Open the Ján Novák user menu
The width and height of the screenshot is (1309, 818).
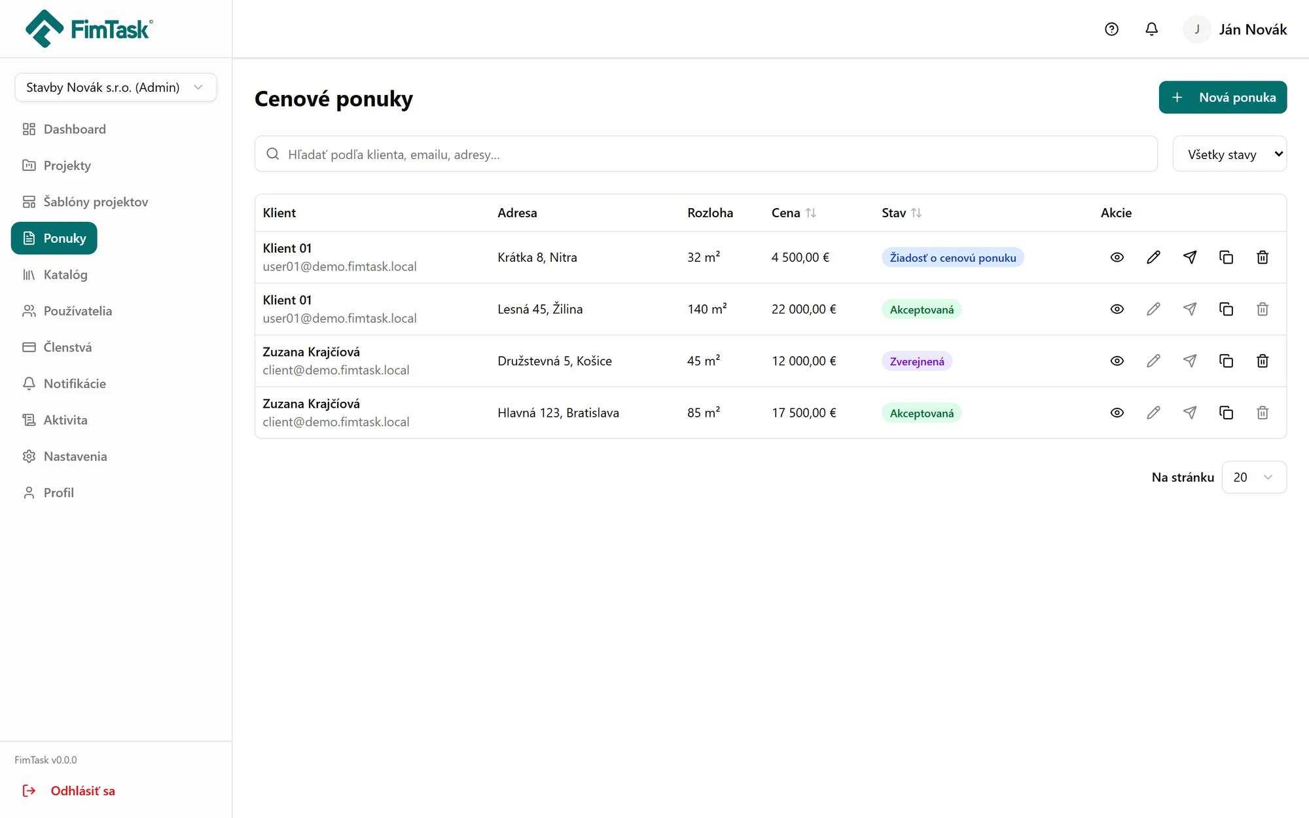tap(1235, 29)
